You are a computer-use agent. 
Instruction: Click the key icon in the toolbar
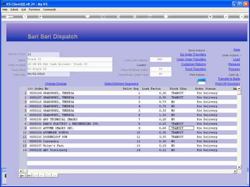pyautogui.click(x=9, y=17)
